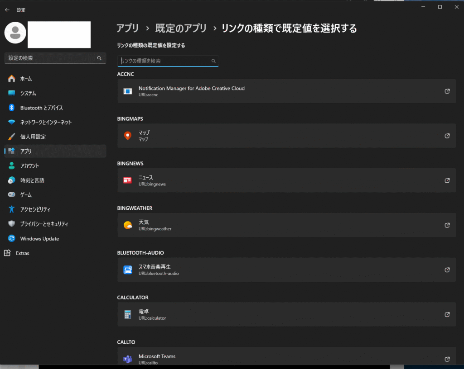Viewport: 464px width, 369px height.
Task: Click the 個人用設定 paintbrush icon
Action: coord(11,137)
